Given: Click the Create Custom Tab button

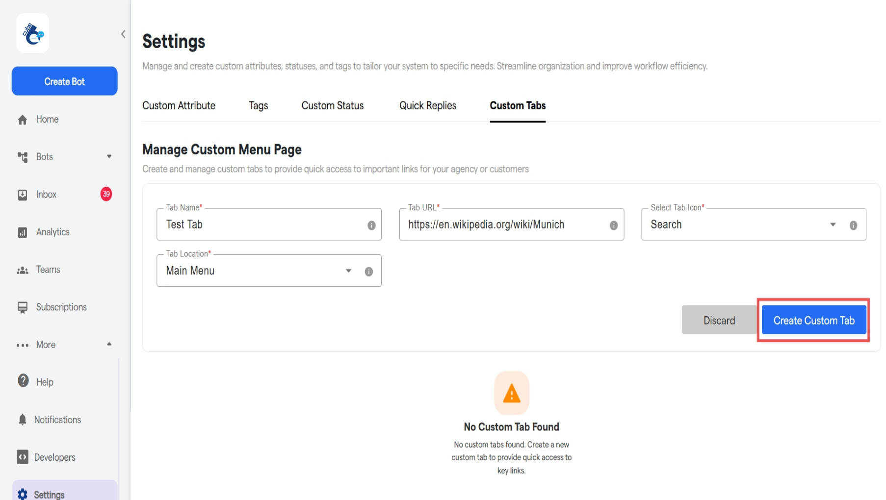Looking at the screenshot, I should coord(814,320).
